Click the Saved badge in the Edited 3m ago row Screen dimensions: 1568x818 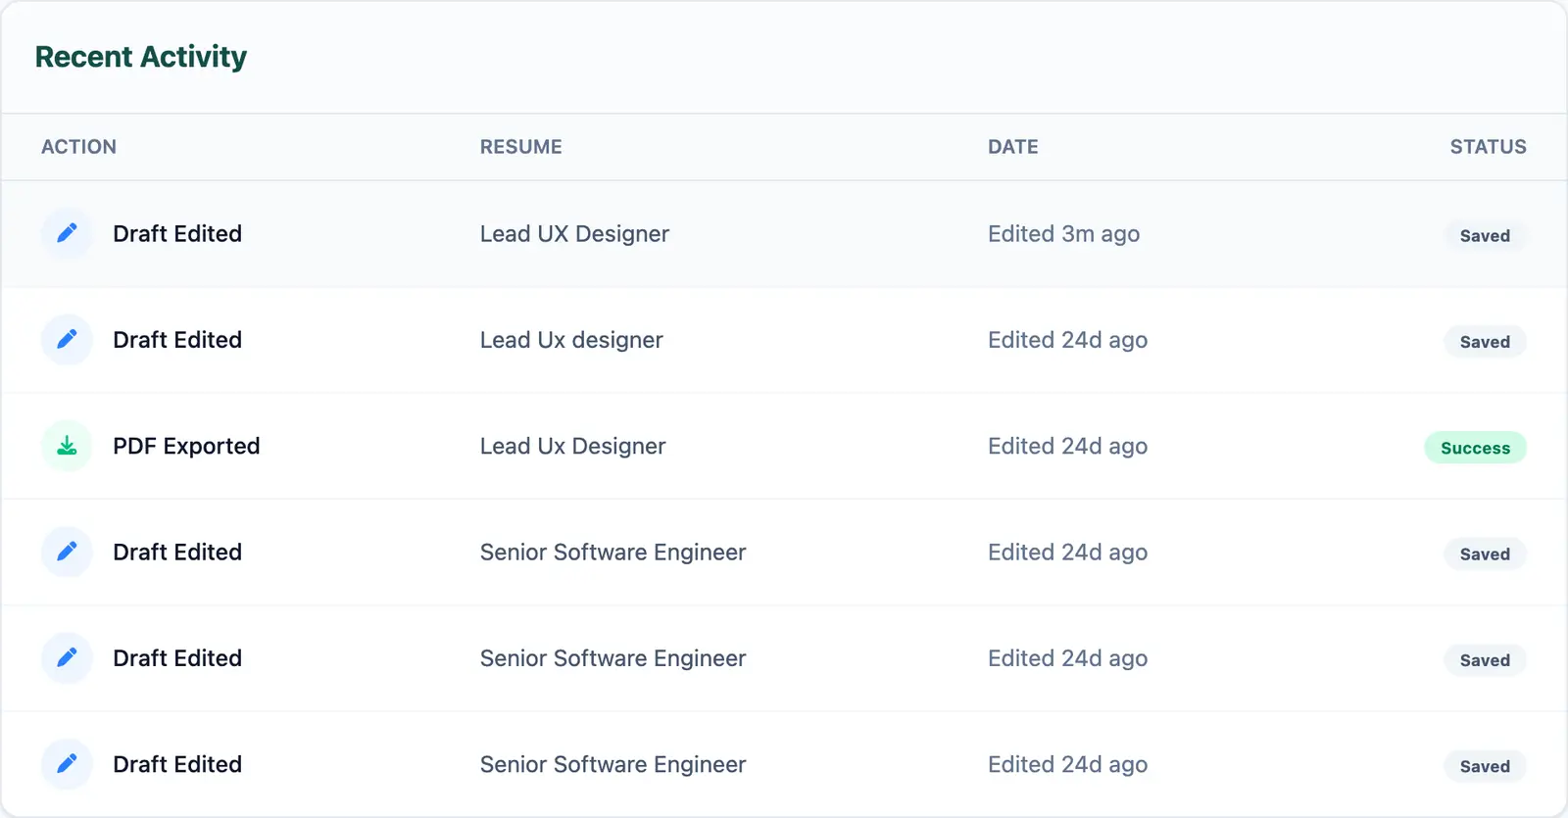1485,235
